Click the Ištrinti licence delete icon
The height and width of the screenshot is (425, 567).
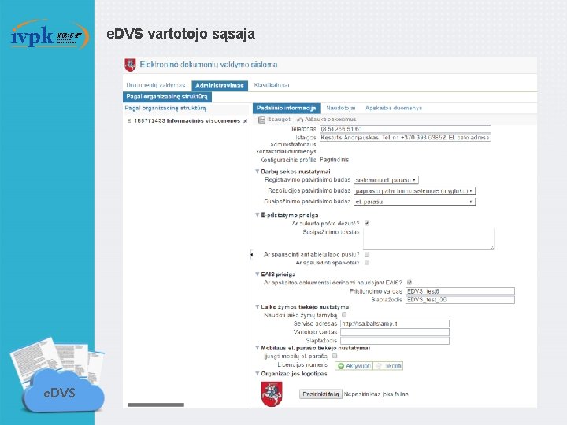pyautogui.click(x=379, y=366)
